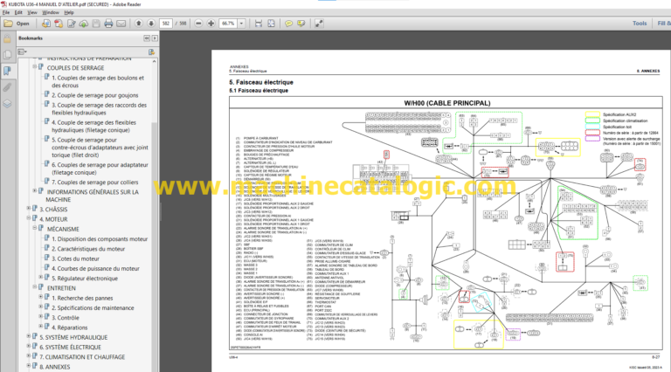This screenshot has width=671, height=372.
Task: Open bookmark 4. Réparations
Action: coord(70,327)
